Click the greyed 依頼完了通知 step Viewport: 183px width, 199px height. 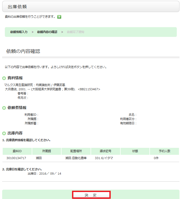pos(76,32)
